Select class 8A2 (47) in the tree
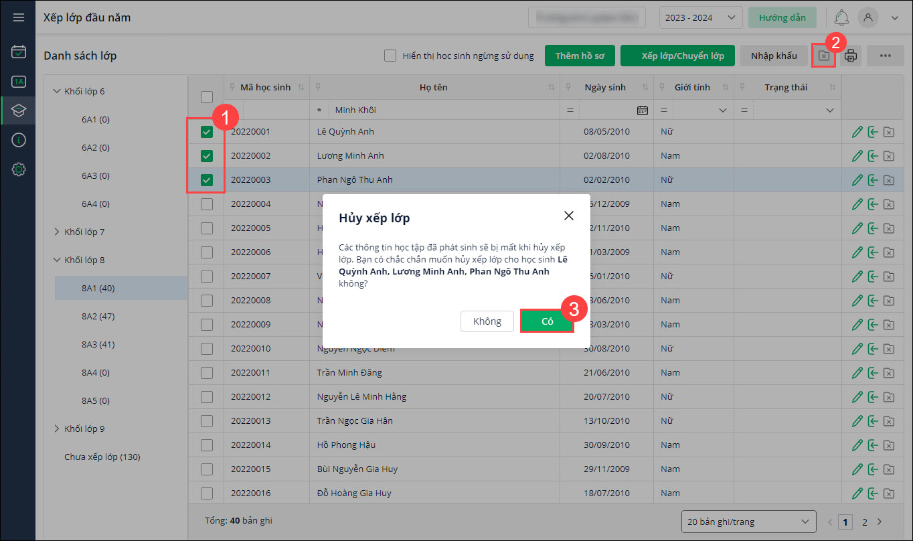This screenshot has height=541, width=913. pyautogui.click(x=98, y=316)
